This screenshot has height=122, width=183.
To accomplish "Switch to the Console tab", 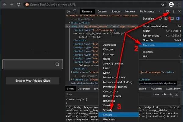I will click(102, 11).
